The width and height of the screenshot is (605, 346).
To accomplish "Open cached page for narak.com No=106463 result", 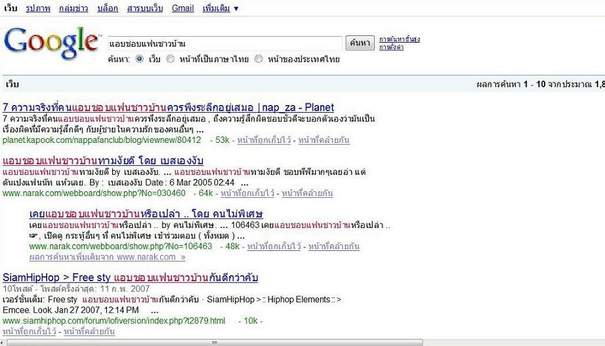I will (x=274, y=246).
